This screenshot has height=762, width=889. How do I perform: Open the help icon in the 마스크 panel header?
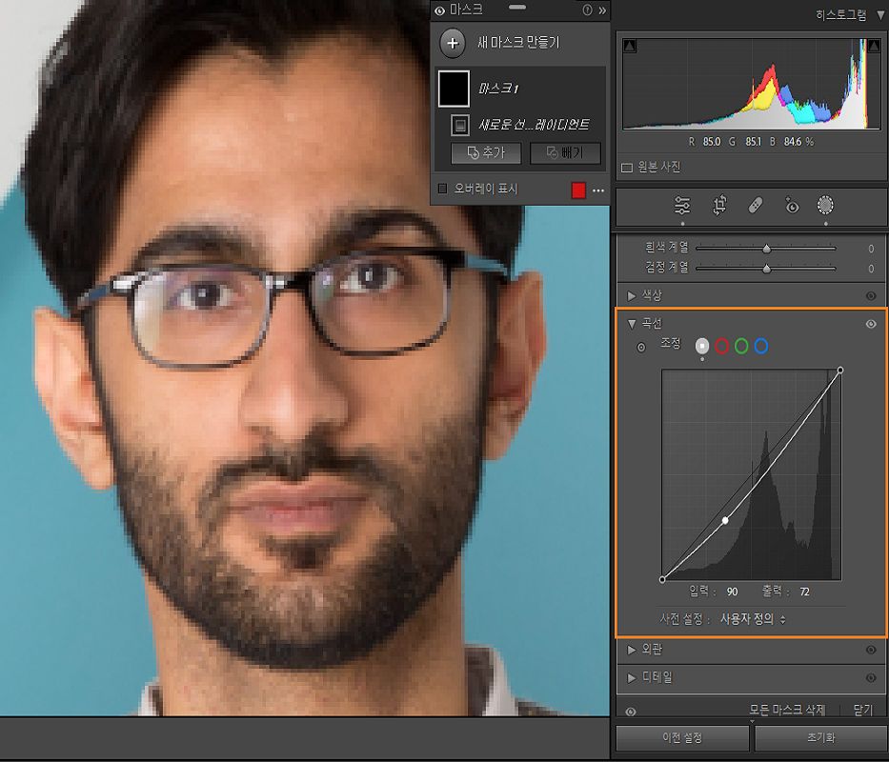click(x=587, y=10)
